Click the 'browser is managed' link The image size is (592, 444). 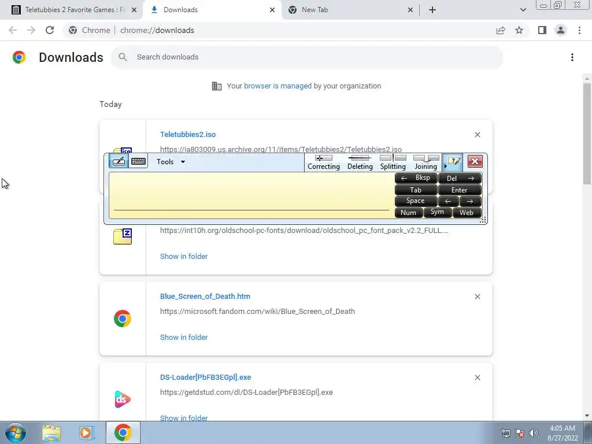click(277, 86)
